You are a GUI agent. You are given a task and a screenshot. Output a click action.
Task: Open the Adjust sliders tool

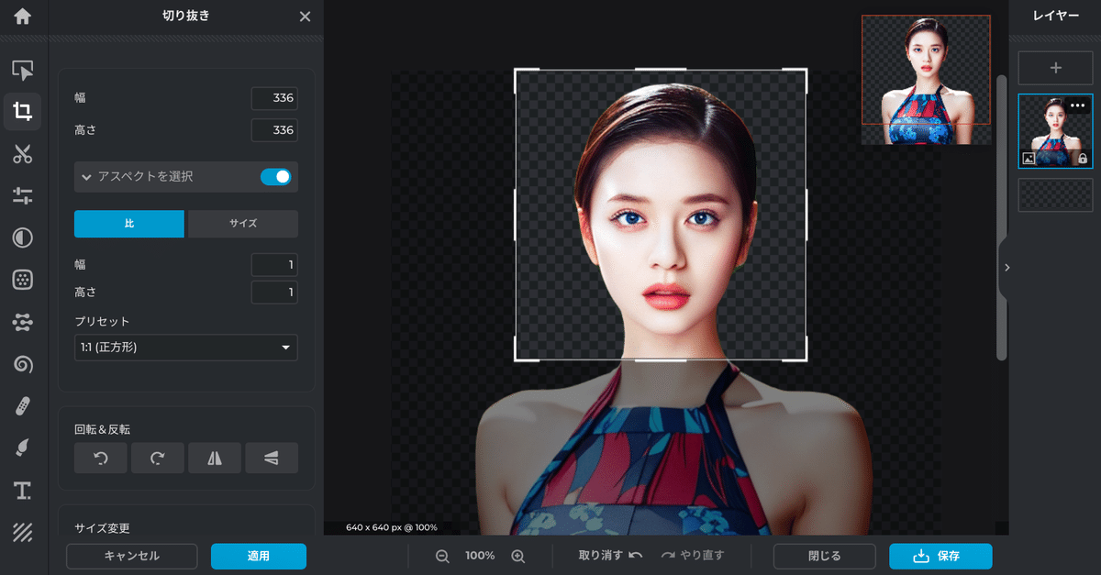[x=22, y=195]
